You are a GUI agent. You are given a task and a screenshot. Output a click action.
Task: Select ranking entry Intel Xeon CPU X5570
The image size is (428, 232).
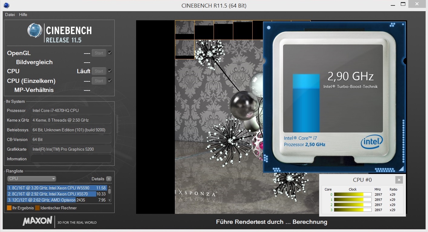[57, 194]
